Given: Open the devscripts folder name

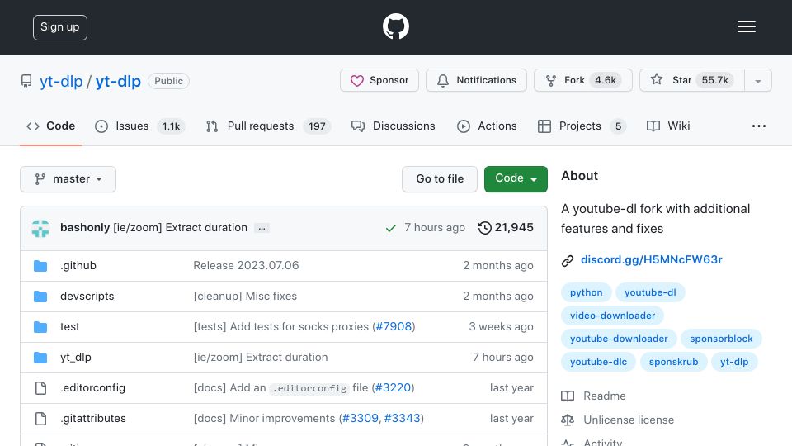Looking at the screenshot, I should tap(87, 296).
